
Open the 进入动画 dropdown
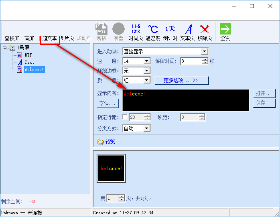[205, 51]
